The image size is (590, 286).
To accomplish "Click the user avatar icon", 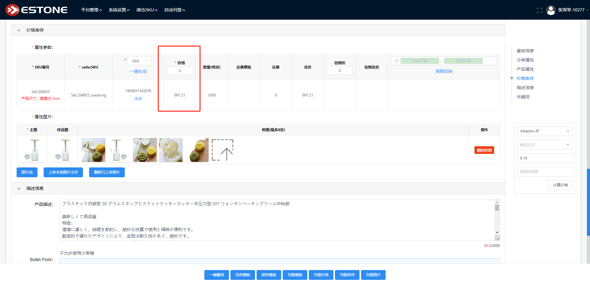I will click(x=551, y=10).
